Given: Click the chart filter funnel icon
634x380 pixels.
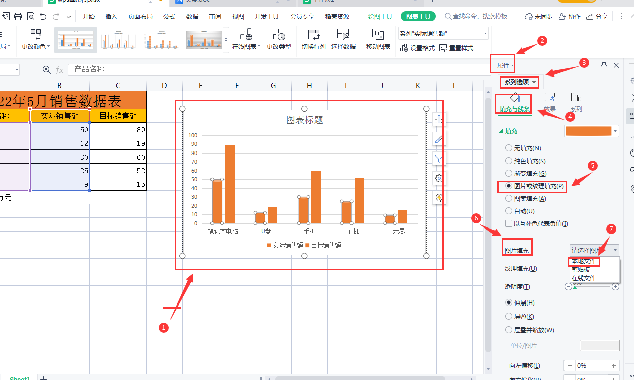Looking at the screenshot, I should pyautogui.click(x=439, y=159).
